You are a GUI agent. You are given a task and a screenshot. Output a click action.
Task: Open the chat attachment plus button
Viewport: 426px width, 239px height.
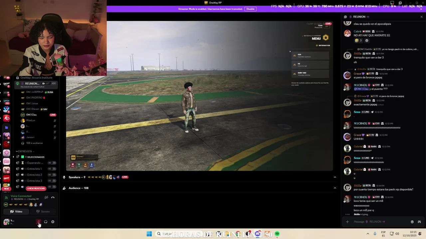(347, 222)
